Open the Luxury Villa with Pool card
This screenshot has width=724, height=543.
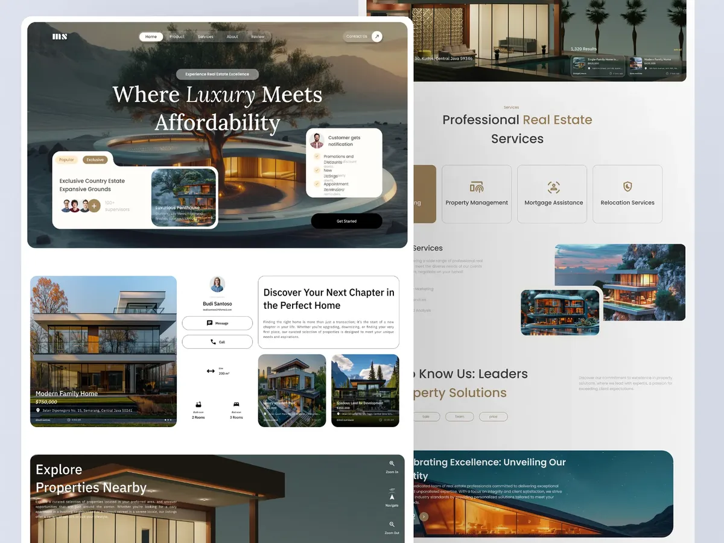click(292, 390)
